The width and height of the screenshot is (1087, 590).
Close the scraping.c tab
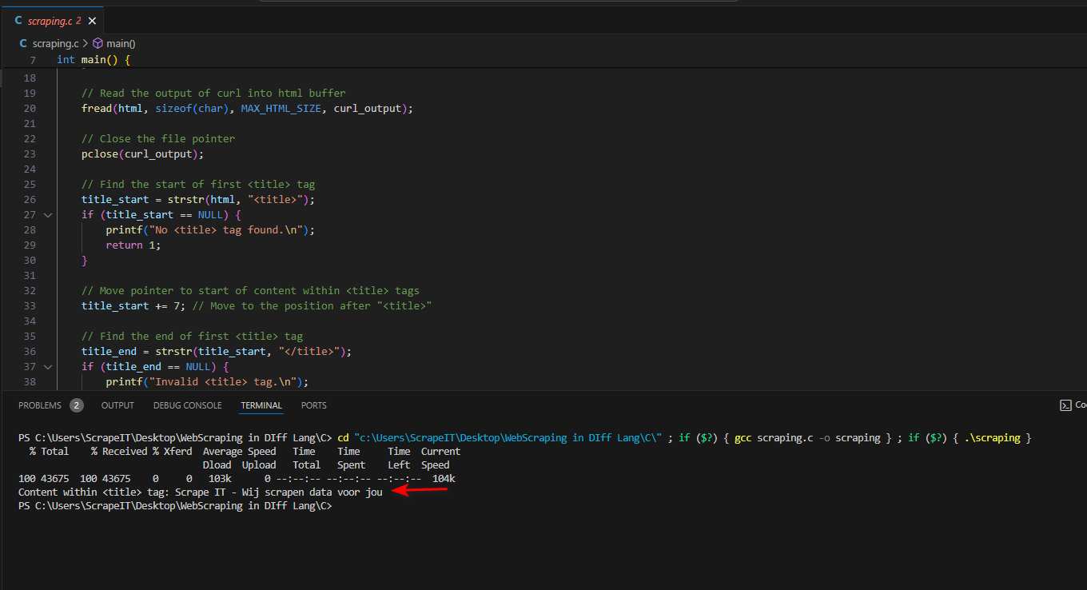coord(92,20)
